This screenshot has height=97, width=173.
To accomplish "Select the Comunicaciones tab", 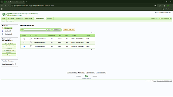I will (x=40, y=19).
